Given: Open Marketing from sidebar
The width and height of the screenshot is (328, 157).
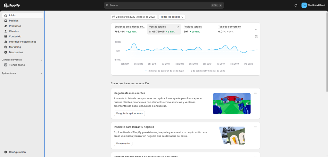Looking at the screenshot, I should pos(15,47).
